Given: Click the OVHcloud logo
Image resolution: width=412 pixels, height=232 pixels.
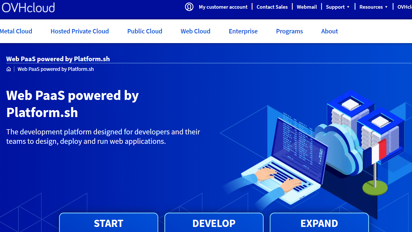Looking at the screenshot, I should pyautogui.click(x=28, y=7).
